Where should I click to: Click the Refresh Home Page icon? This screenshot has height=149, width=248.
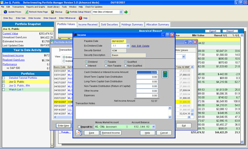click(27, 12)
